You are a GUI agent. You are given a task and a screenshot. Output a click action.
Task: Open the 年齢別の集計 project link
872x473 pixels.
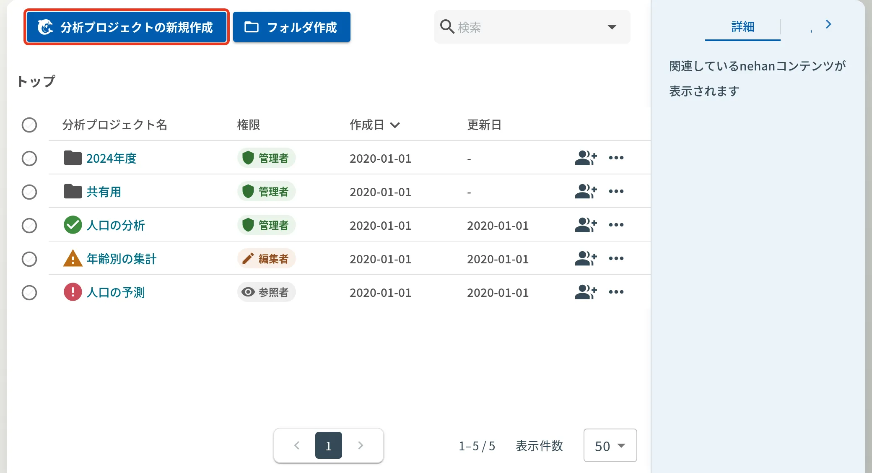pyautogui.click(x=121, y=259)
